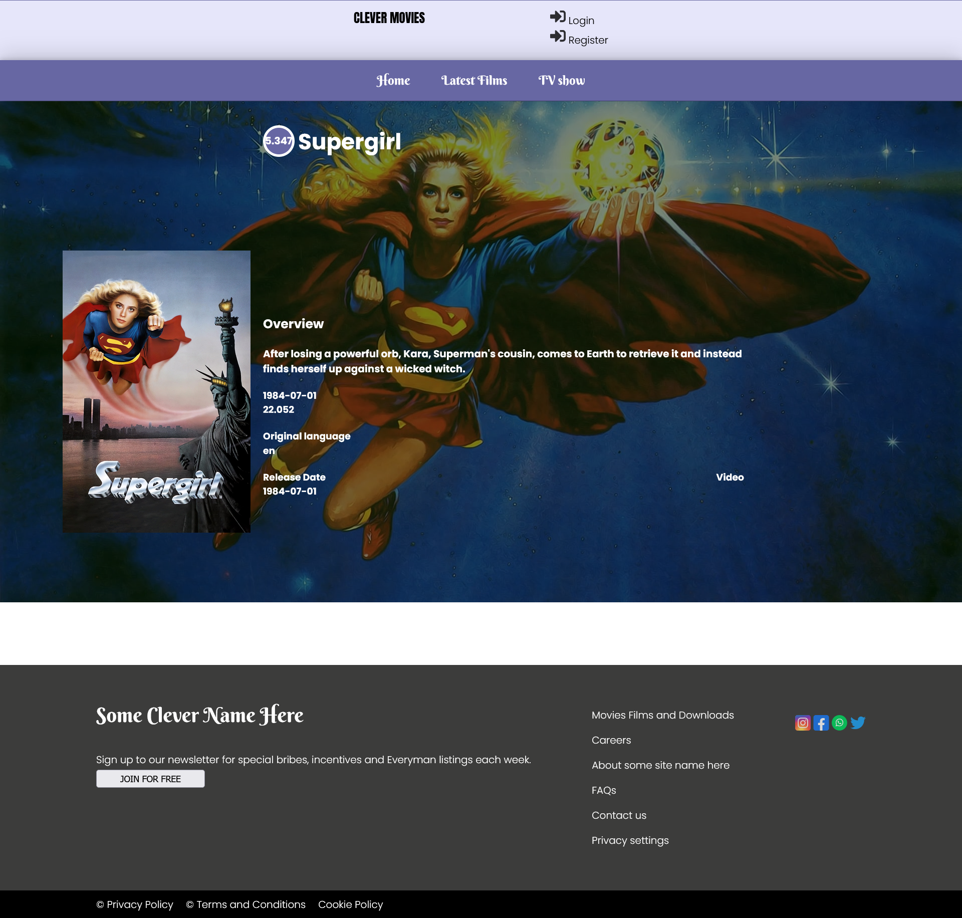The height and width of the screenshot is (918, 962).
Task: Open the Facebook social icon
Action: 821,723
